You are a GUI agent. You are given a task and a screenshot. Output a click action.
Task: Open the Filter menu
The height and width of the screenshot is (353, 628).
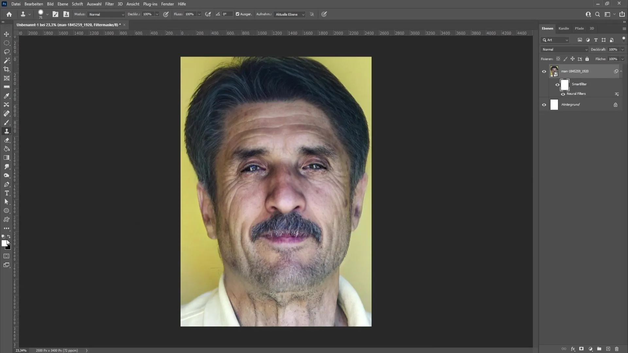110,4
